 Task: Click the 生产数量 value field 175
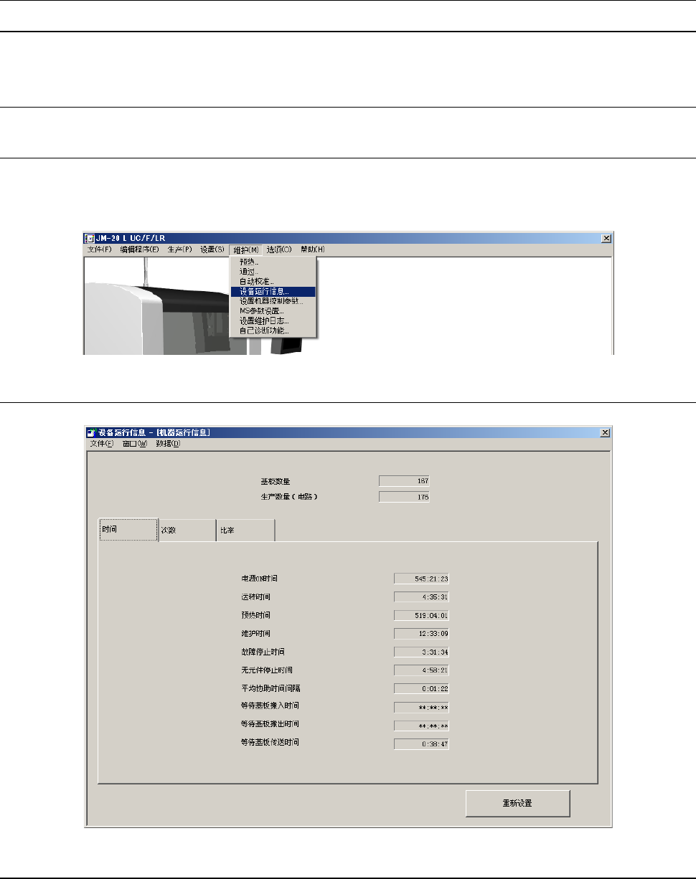pos(404,496)
